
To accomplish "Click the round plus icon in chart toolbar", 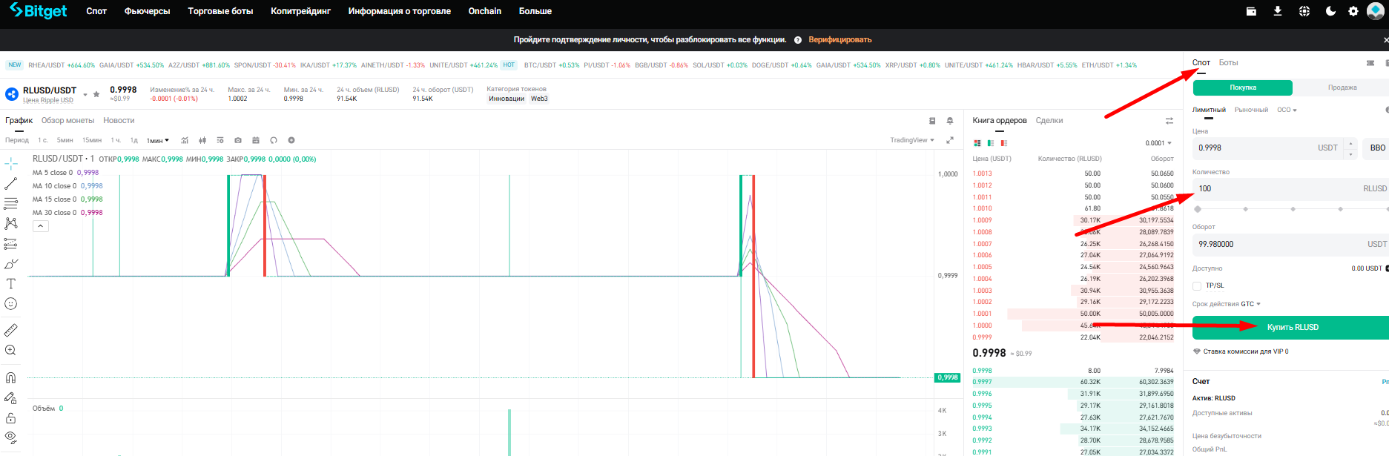I will pos(291,140).
